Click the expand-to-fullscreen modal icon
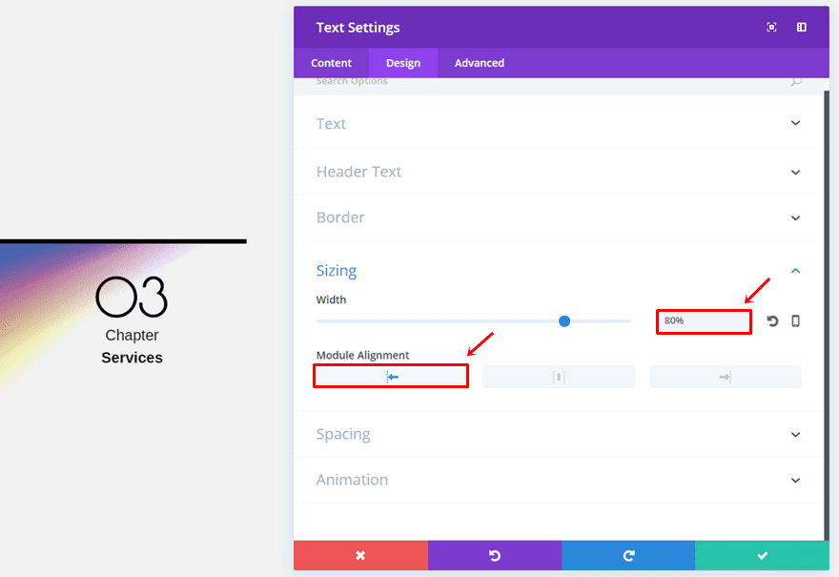This screenshot has height=577, width=839. click(771, 28)
